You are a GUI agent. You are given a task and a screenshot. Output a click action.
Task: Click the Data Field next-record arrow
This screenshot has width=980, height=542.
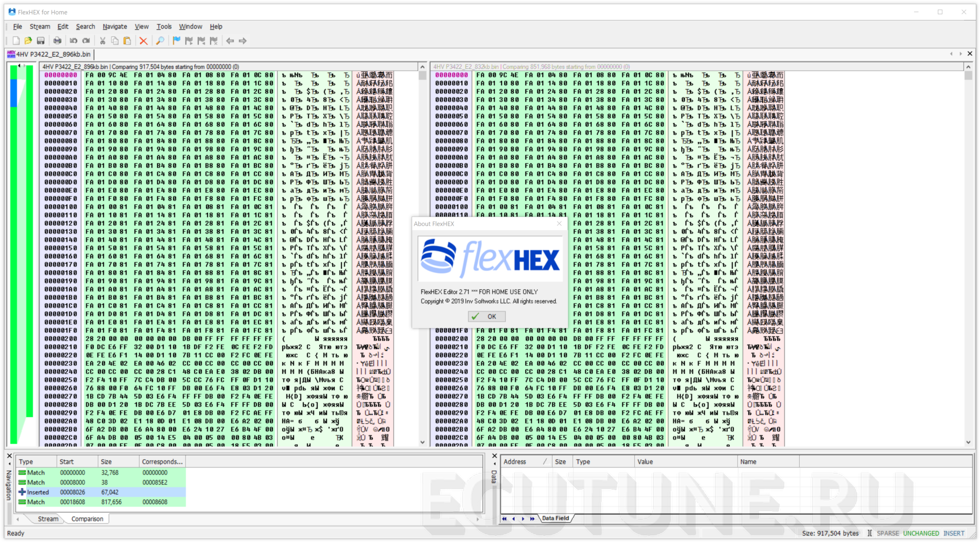coord(523,519)
